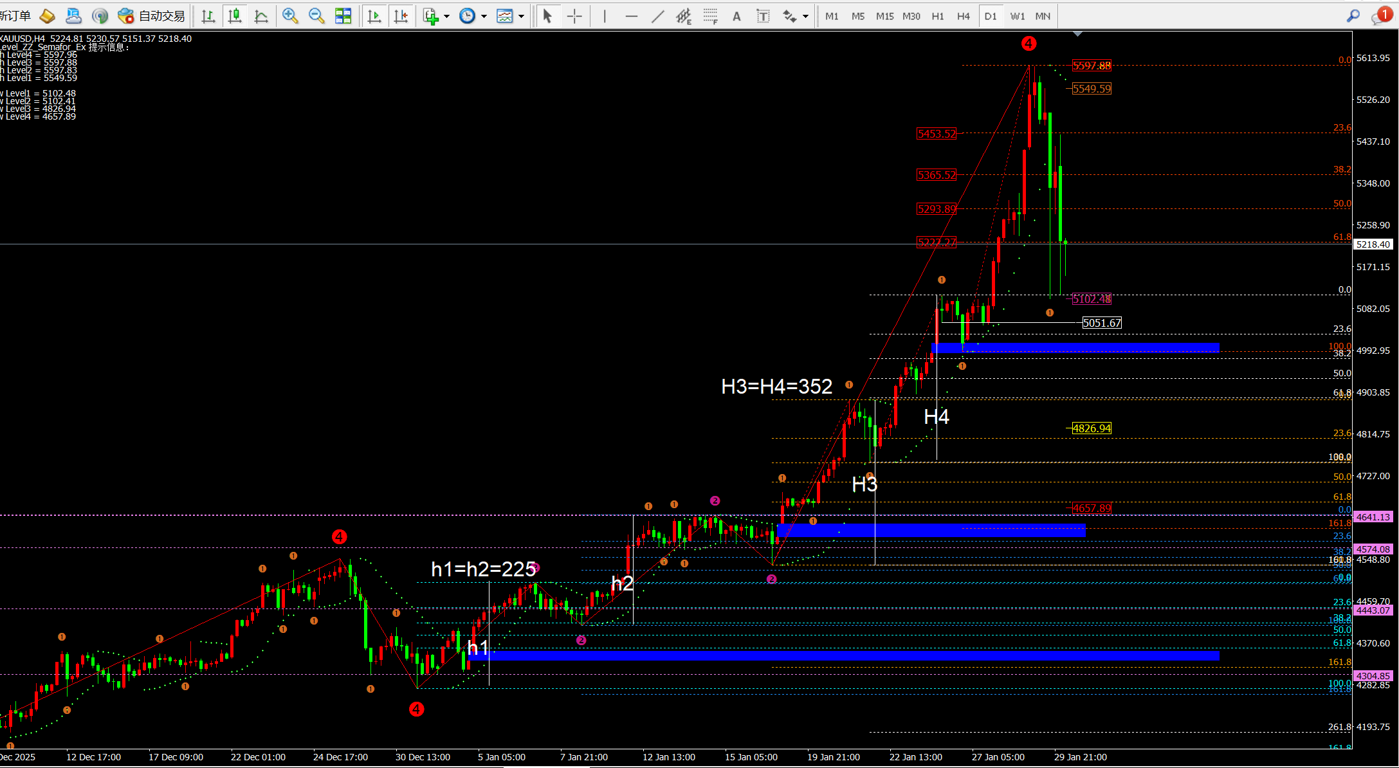Expand the indicators list dropdown arrow
Viewport: 1399px width, 768px height.
coord(447,16)
